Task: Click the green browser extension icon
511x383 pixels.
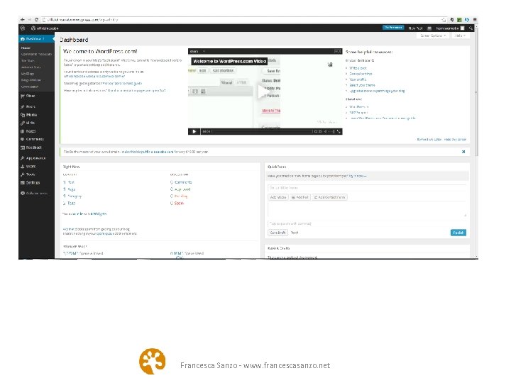Action: (x=459, y=20)
